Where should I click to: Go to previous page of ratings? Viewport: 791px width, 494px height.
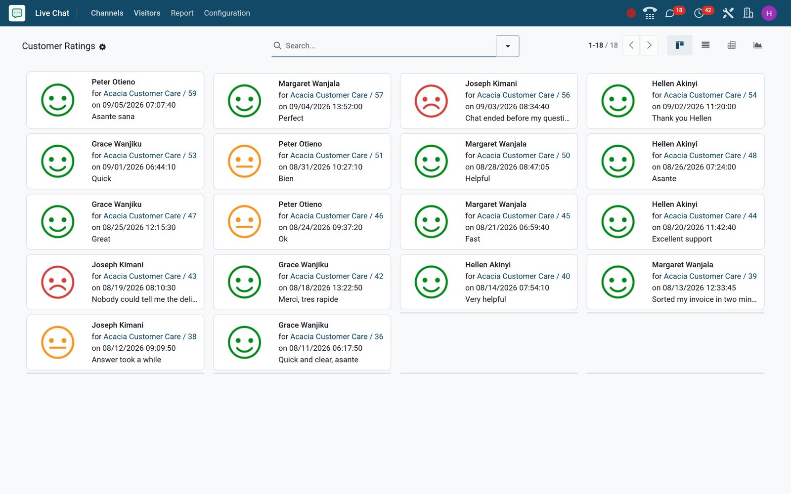pyautogui.click(x=631, y=45)
